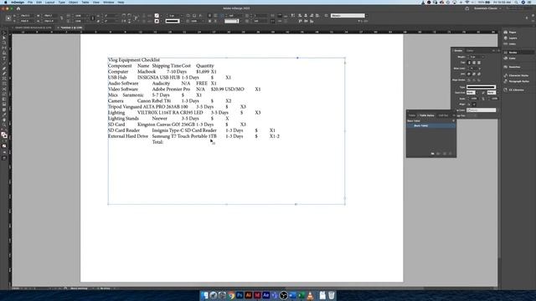This screenshot has height=301, width=536.
Task: Open the Window menu
Action: click(x=109, y=2)
